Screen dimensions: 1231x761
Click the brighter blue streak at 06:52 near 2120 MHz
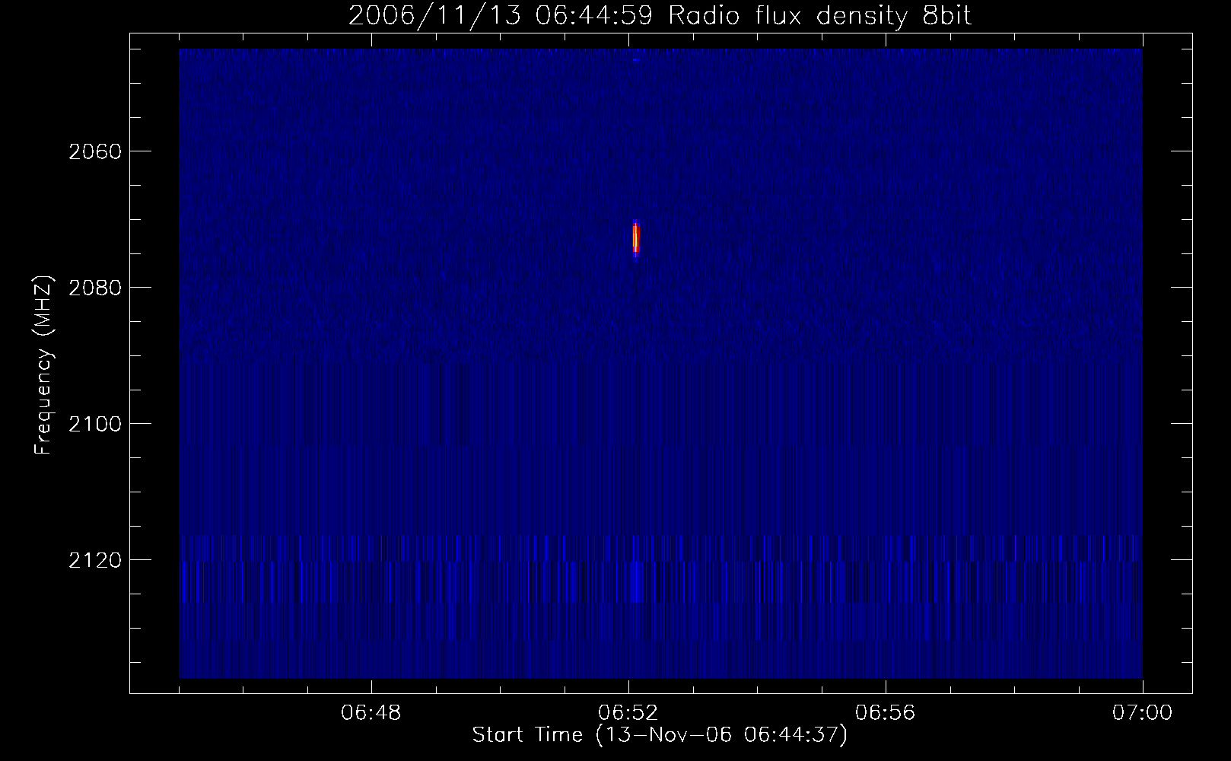tap(635, 582)
